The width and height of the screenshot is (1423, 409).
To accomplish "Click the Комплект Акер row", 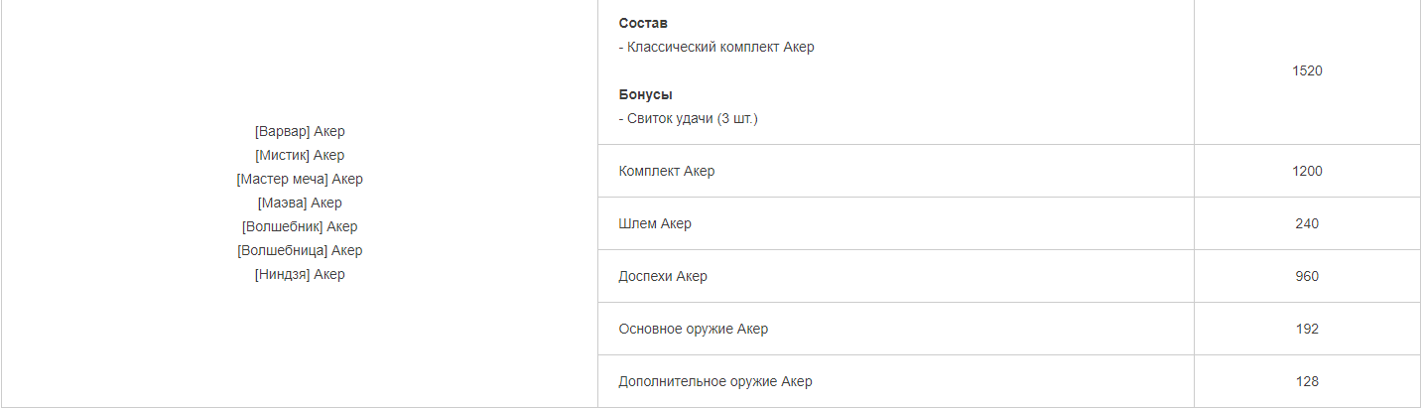I will point(667,172).
